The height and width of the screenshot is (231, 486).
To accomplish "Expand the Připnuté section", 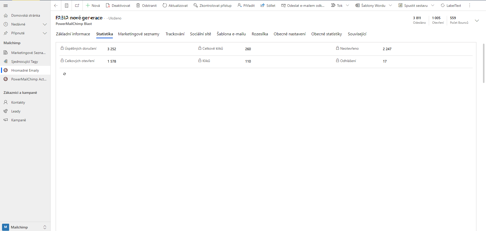I will coord(45,33).
